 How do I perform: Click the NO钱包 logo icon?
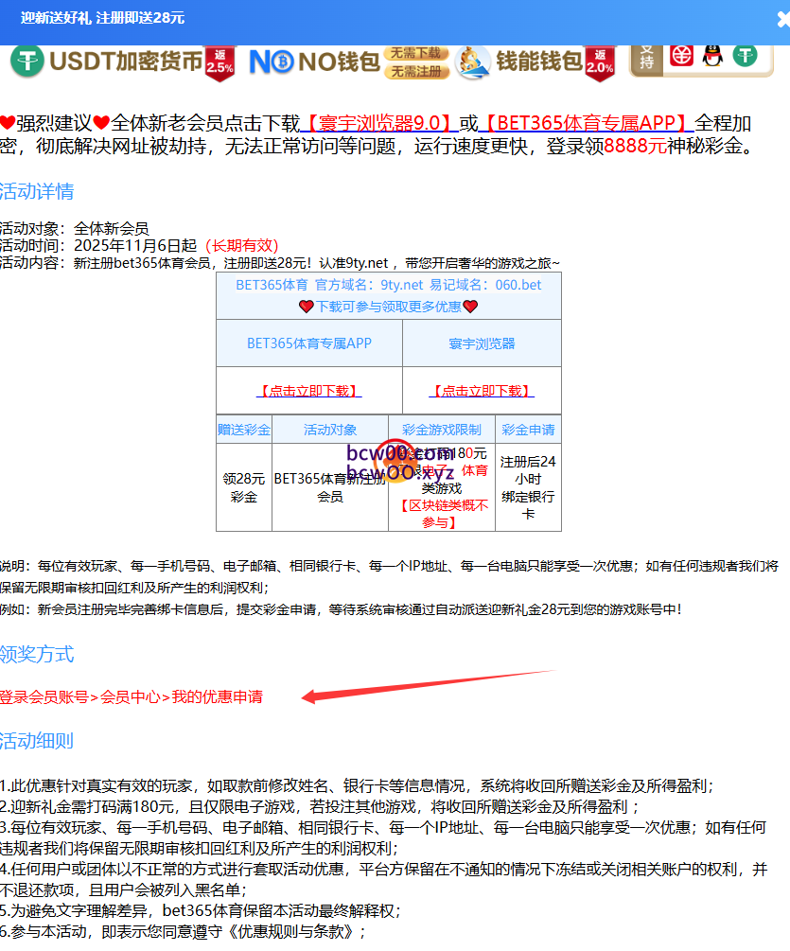[x=272, y=61]
